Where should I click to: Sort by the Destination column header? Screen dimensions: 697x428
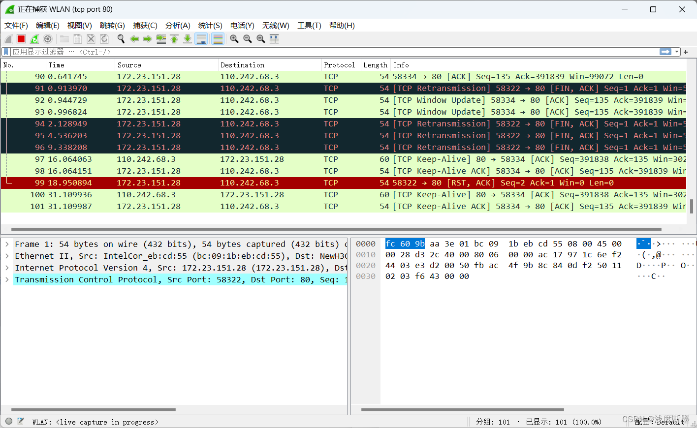(x=269, y=65)
